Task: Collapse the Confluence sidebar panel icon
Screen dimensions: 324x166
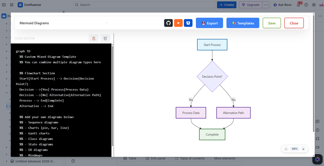Action: point(4,5)
